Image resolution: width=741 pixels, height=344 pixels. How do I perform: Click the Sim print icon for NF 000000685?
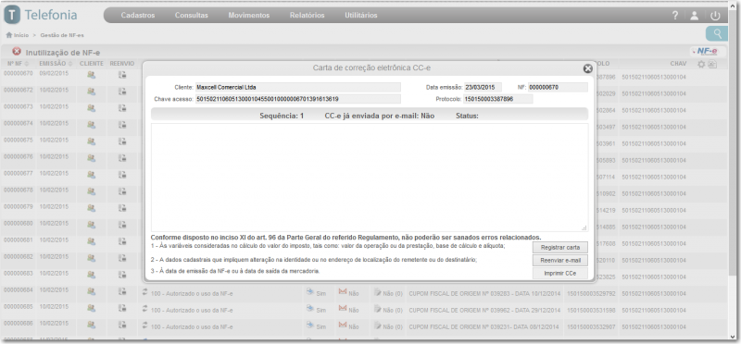tap(310, 309)
